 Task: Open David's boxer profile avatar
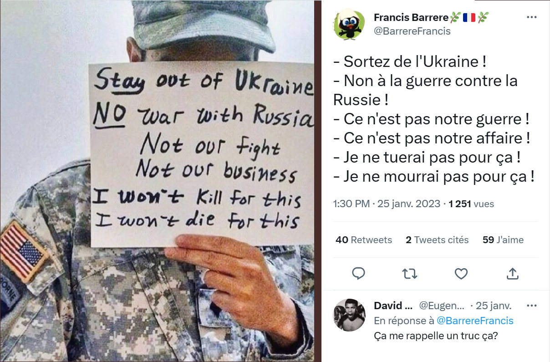(x=349, y=315)
